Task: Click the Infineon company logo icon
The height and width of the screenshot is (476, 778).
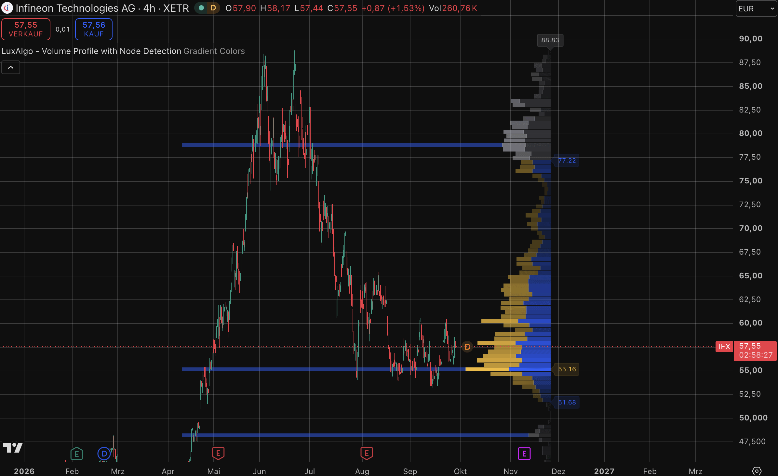Action: (7, 8)
